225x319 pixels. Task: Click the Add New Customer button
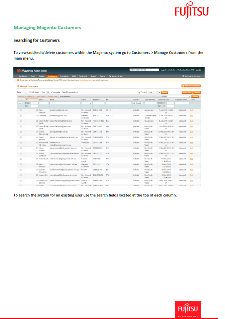pos(191,86)
